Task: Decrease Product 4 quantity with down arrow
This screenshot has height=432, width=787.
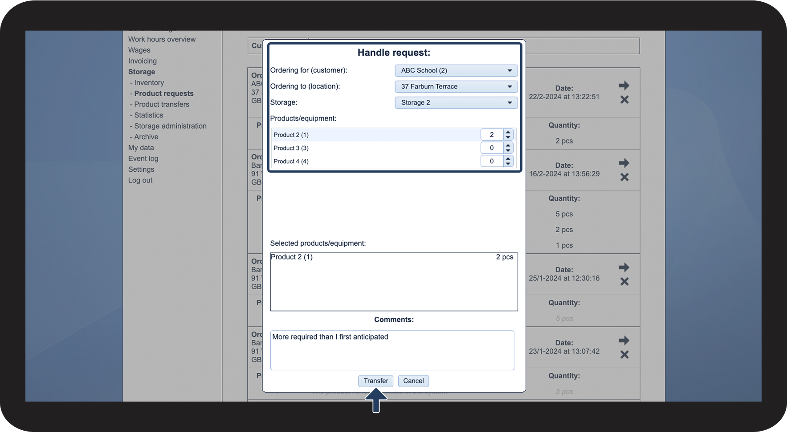Action: (508, 164)
